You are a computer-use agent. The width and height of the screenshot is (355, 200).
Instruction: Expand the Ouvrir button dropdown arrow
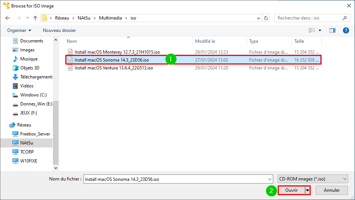pyautogui.click(x=307, y=190)
